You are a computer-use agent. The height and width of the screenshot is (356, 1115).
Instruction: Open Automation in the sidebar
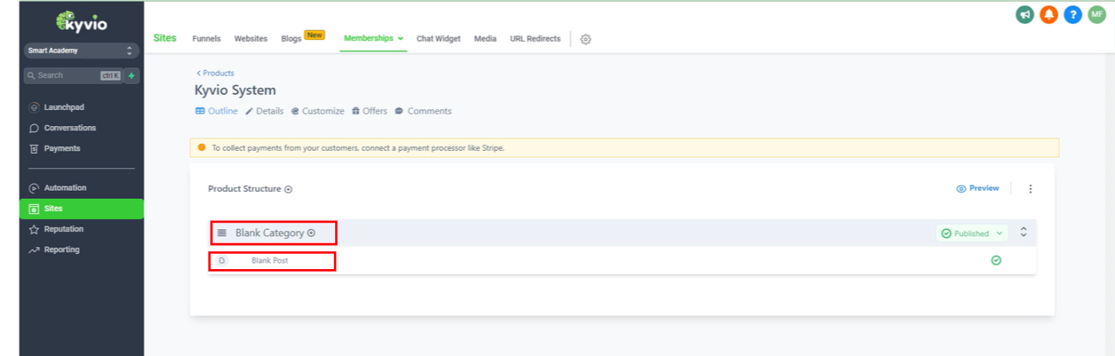(x=65, y=188)
